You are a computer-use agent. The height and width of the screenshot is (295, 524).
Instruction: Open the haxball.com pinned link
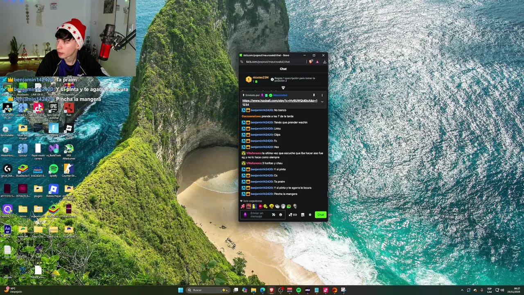(280, 100)
